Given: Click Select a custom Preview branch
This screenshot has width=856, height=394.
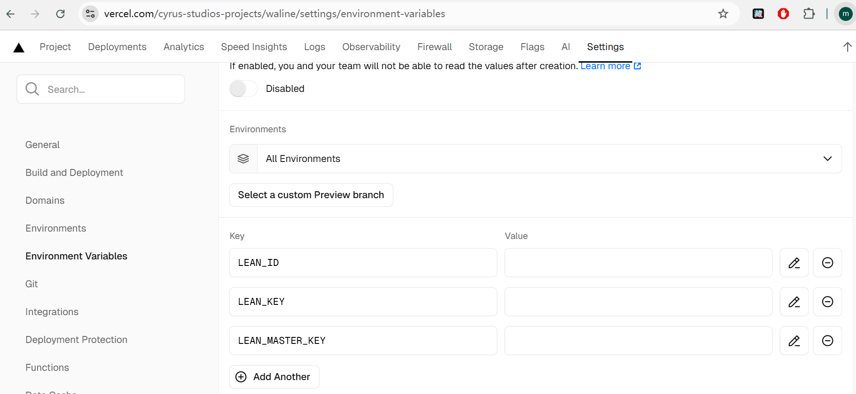Looking at the screenshot, I should [311, 195].
